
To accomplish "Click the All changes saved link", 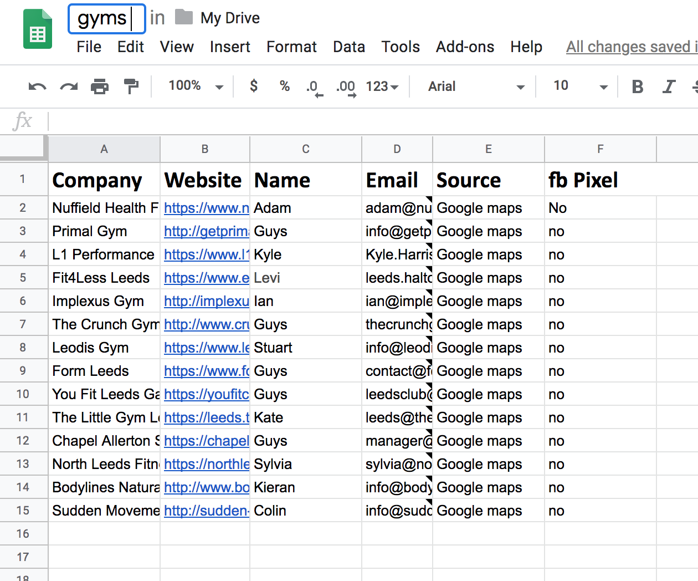I will pyautogui.click(x=632, y=47).
